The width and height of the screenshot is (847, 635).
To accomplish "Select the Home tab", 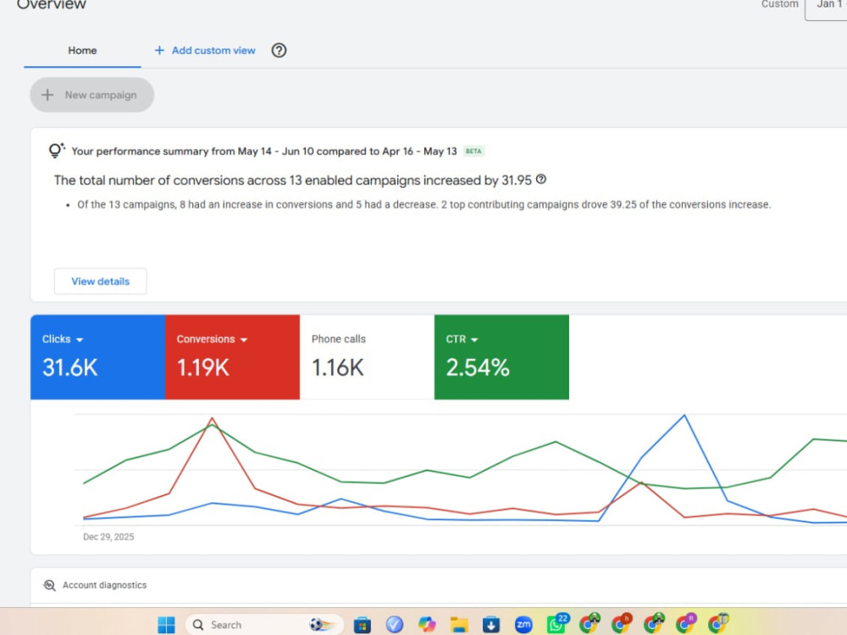I will [x=82, y=50].
